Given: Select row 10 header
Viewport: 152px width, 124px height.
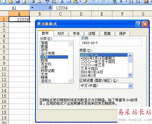Looking at the screenshot, I should pyautogui.click(x=4, y=68).
